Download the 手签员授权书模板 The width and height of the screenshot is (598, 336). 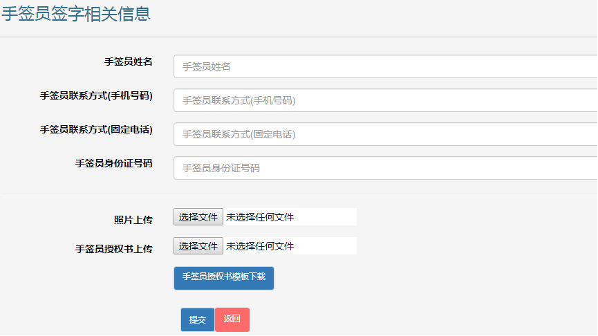point(223,277)
